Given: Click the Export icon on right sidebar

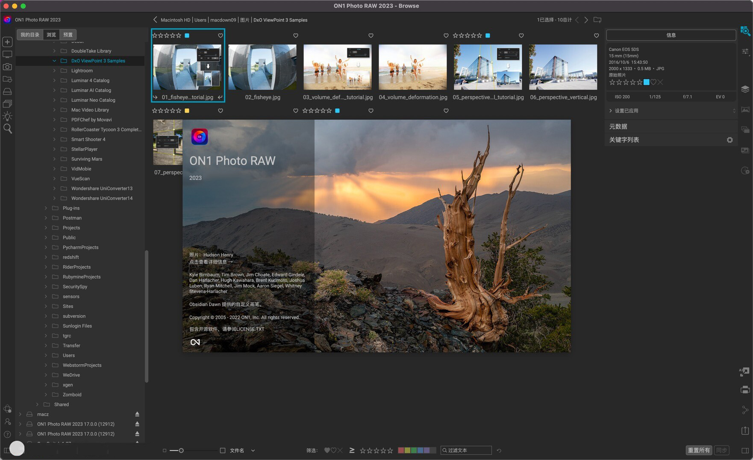Looking at the screenshot, I should [745, 431].
